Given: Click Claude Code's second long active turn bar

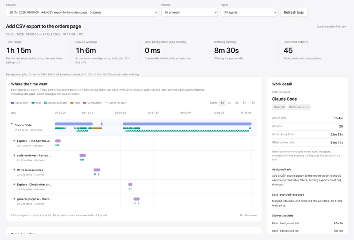Looking at the screenshot, I should (x=187, y=124).
